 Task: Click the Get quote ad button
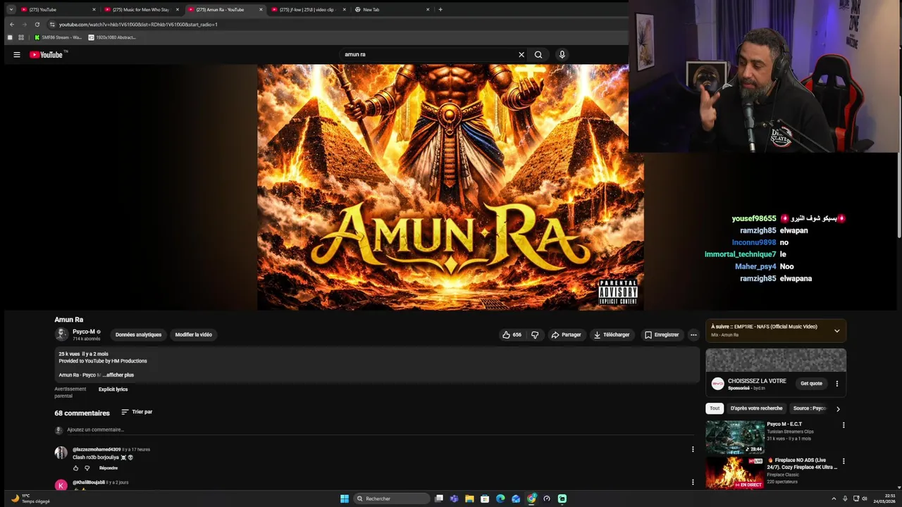click(x=811, y=383)
